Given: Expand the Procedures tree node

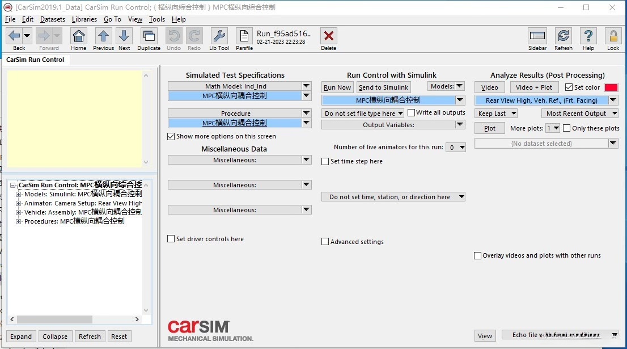Looking at the screenshot, I should [18, 221].
